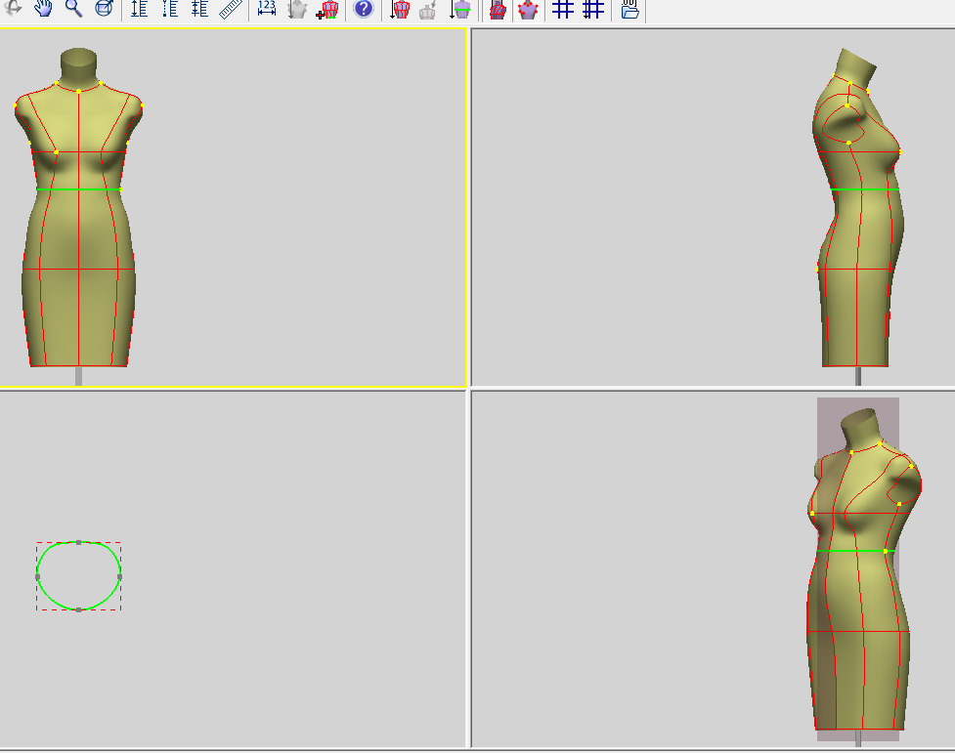
Task: Click the third height measure icon with crossbars
Action: tap(199, 8)
